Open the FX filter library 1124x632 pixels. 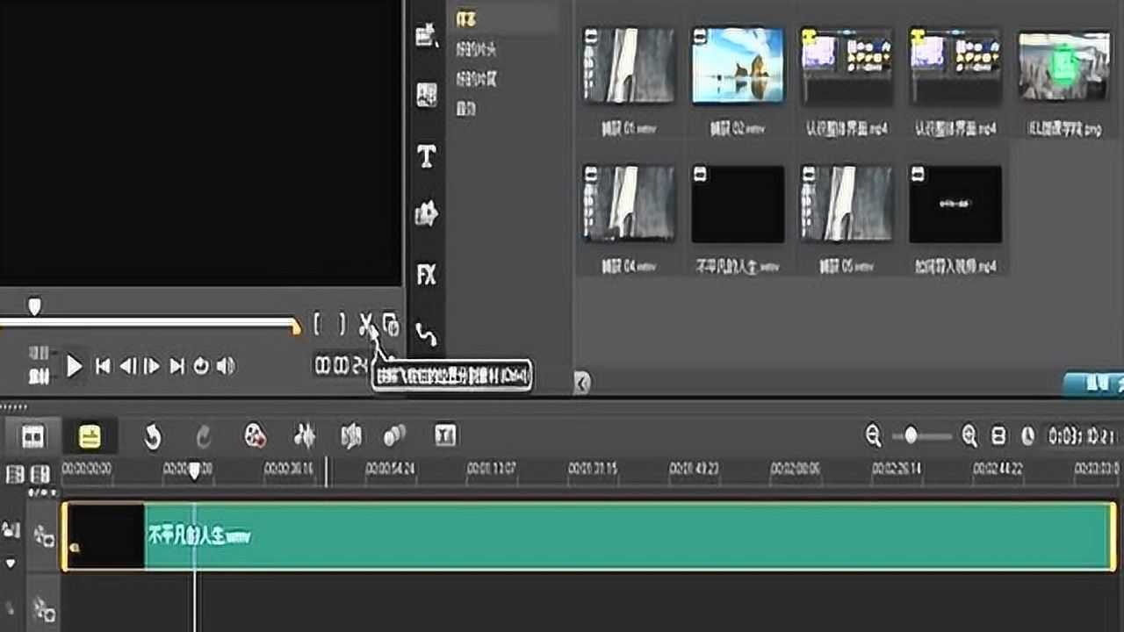427,275
